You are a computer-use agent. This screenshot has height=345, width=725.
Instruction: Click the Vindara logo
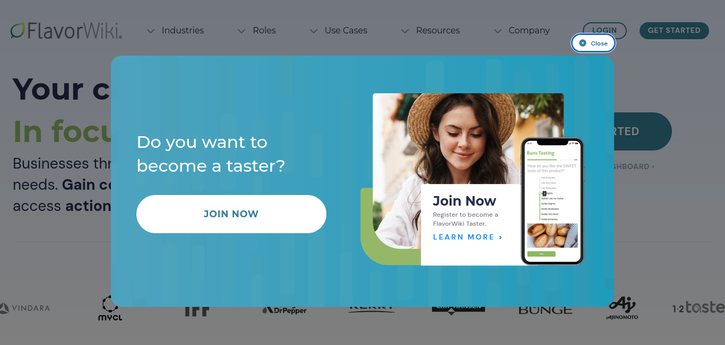25,308
